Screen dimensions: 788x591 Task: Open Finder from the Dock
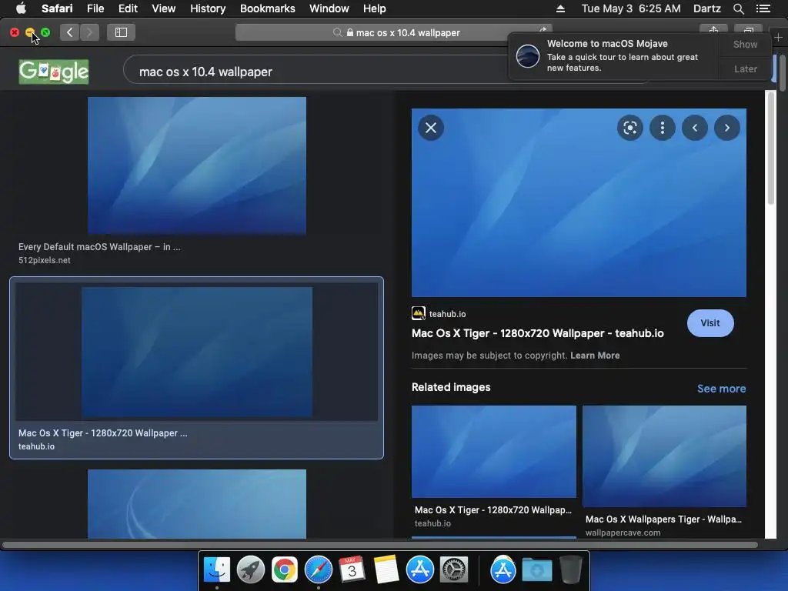pyautogui.click(x=217, y=569)
